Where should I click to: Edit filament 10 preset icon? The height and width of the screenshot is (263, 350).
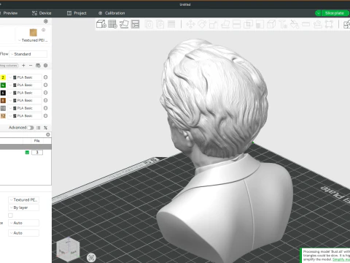pos(45,108)
